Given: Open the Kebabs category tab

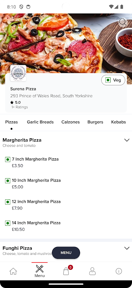Looking at the screenshot, I should pyautogui.click(x=118, y=122).
